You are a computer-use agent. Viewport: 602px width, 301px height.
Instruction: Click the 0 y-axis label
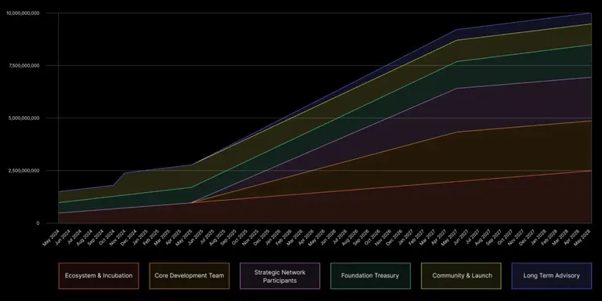click(38, 223)
